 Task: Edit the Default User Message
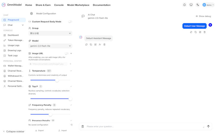pos(200,32)
